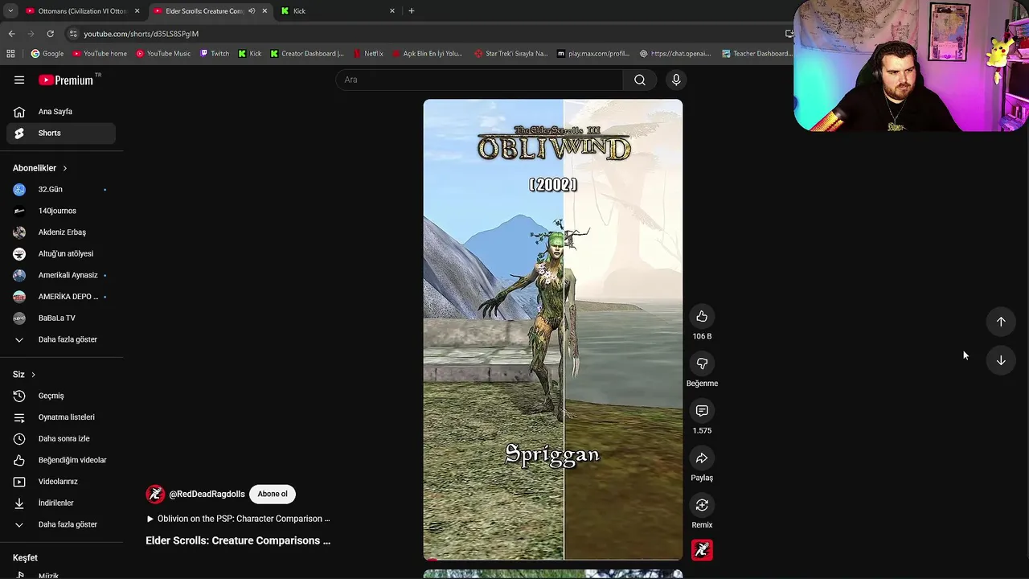Open the Elder Scrolls Creature Comparisons title
Viewport: 1029px width, 579px height.
[x=238, y=540]
